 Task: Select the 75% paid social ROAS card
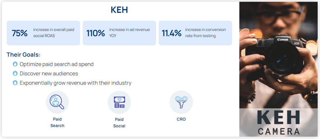tap(43, 33)
